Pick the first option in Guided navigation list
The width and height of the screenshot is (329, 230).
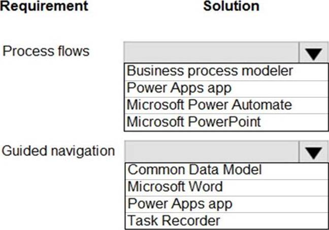tap(194, 170)
